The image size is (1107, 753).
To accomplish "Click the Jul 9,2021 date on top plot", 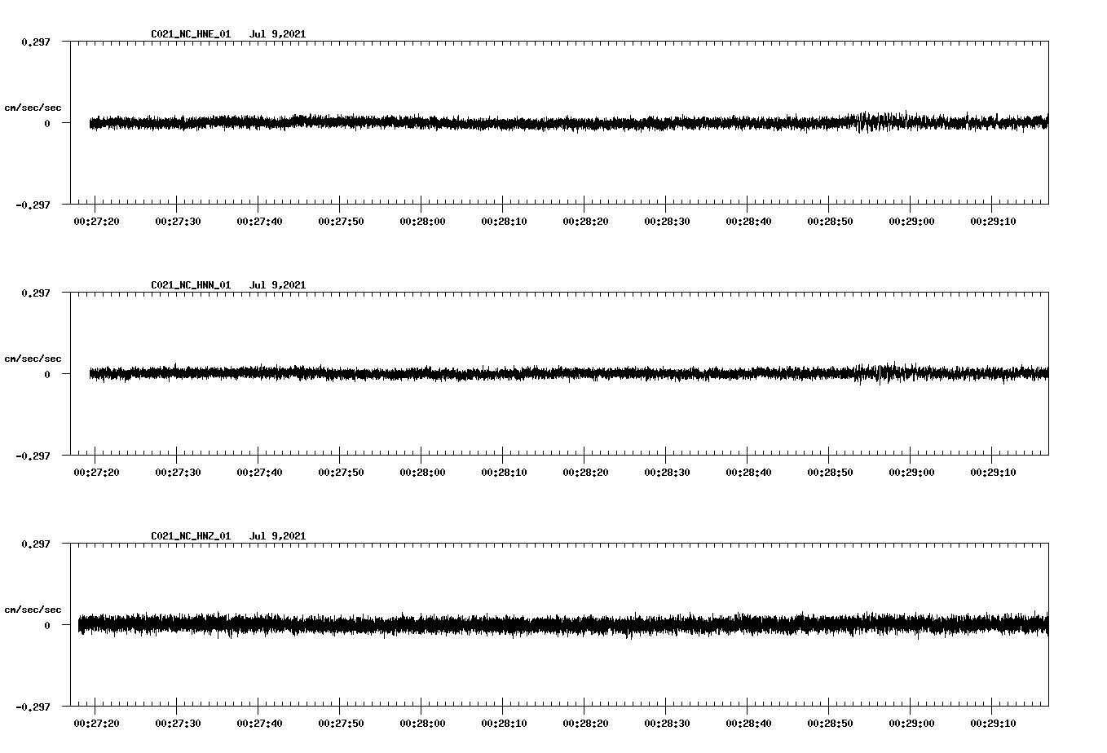I will (x=279, y=33).
